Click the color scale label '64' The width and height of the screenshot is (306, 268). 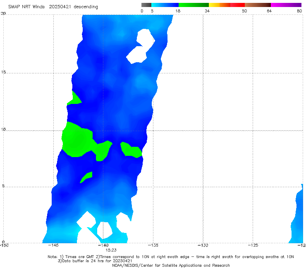click(x=269, y=11)
